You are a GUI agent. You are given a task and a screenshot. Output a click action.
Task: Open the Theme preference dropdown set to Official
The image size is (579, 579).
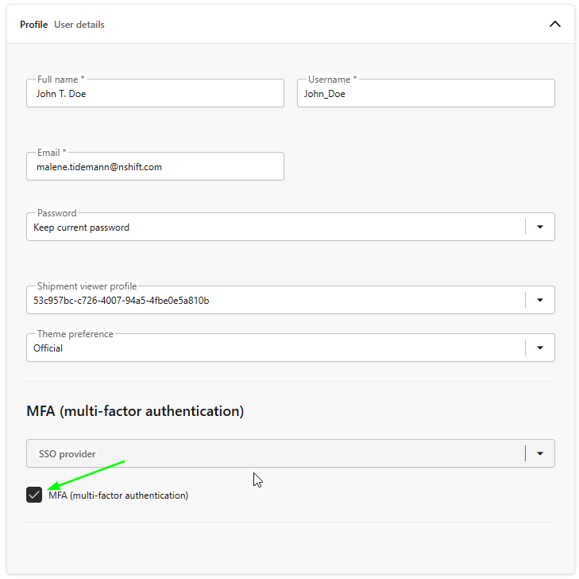[290, 348]
